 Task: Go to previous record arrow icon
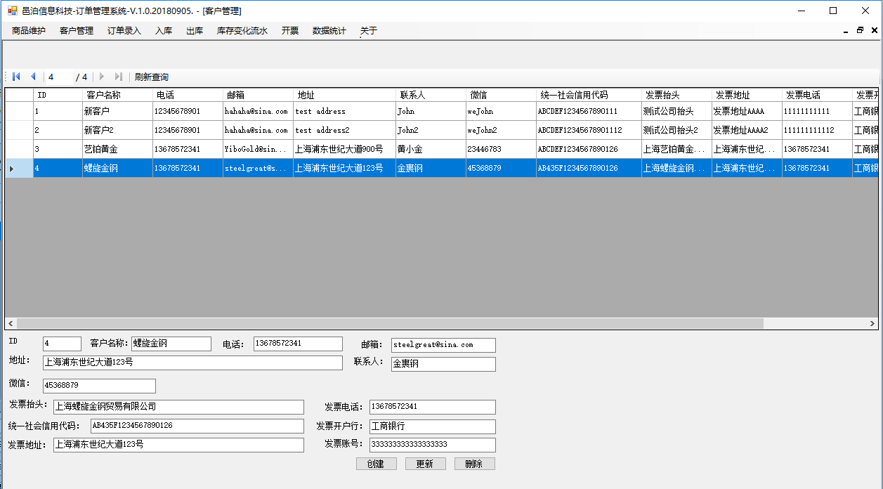point(33,77)
